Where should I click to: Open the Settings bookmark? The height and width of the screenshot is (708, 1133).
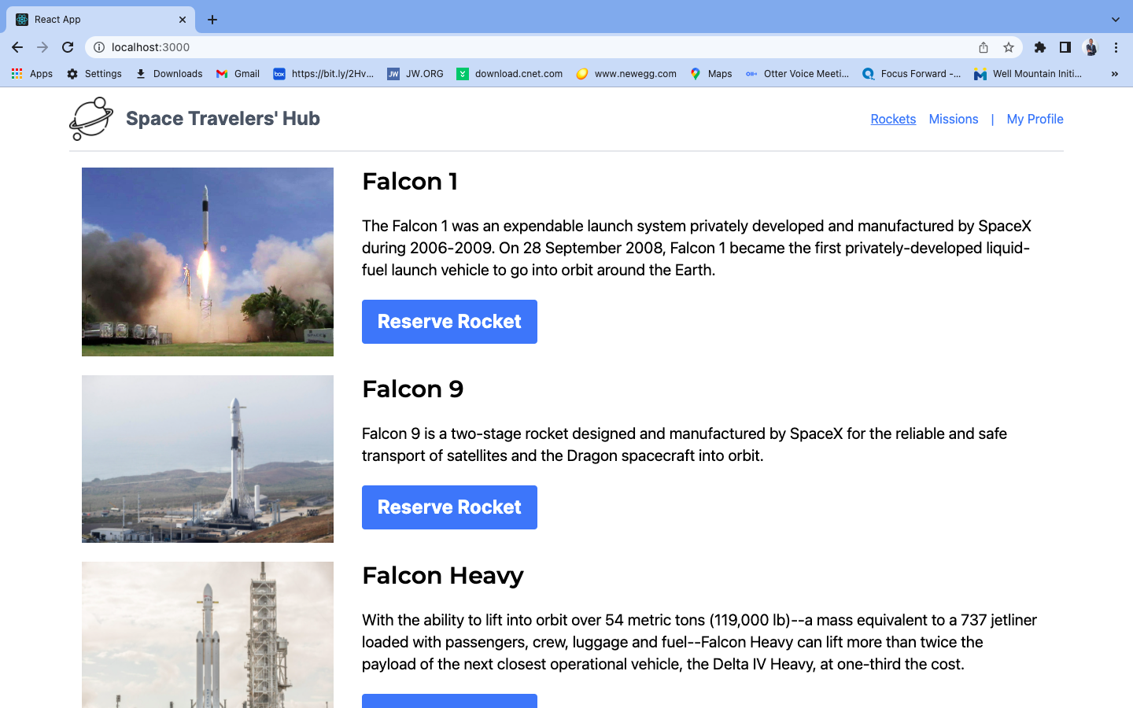tap(94, 74)
